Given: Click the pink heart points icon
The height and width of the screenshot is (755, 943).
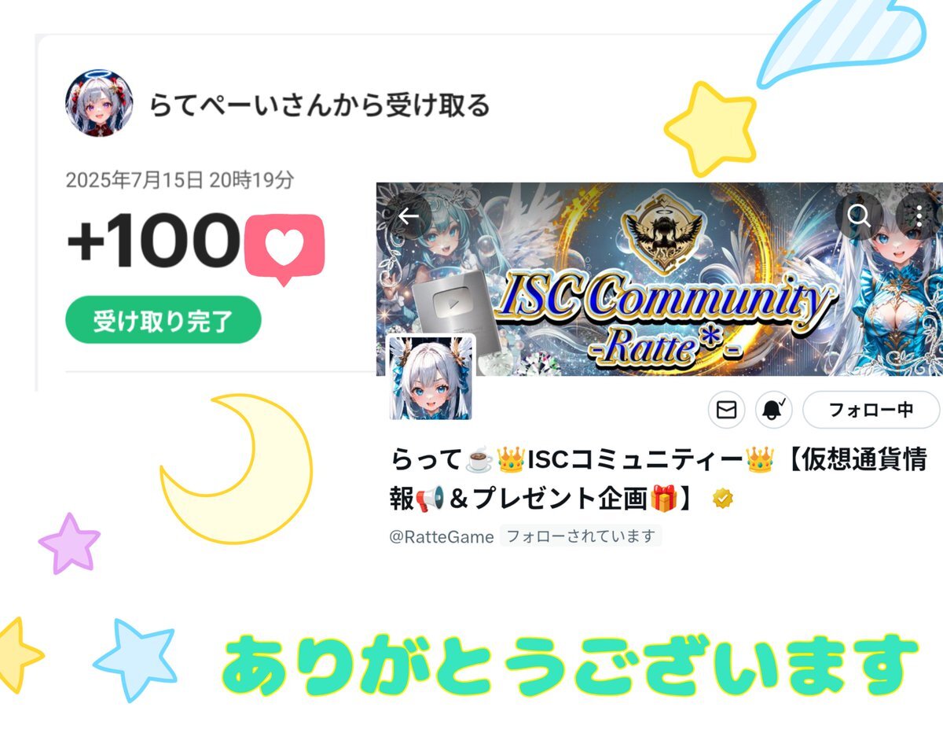Looking at the screenshot, I should (284, 249).
